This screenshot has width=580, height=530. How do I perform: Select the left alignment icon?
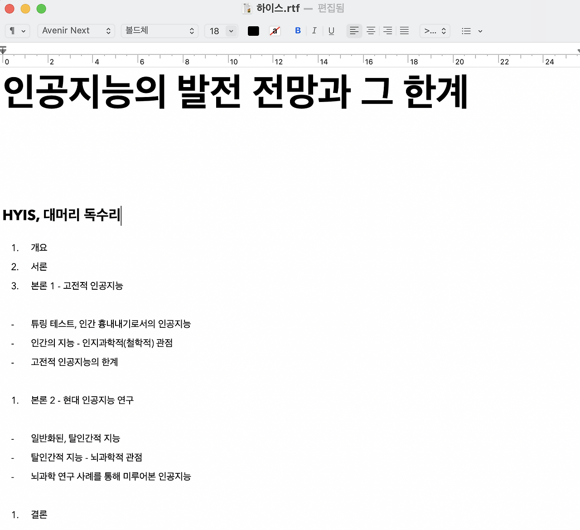[x=354, y=30]
